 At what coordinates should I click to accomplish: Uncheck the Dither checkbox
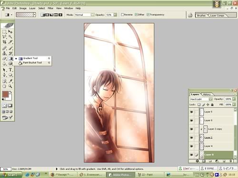click(136, 15)
